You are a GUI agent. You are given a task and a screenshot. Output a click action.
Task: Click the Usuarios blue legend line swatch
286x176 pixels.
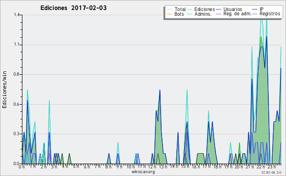pyautogui.click(x=218, y=10)
